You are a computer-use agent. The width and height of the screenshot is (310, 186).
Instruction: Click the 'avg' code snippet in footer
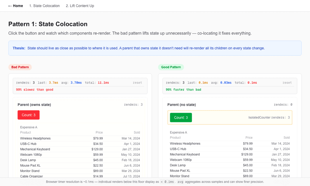pyautogui.click(x=180, y=182)
